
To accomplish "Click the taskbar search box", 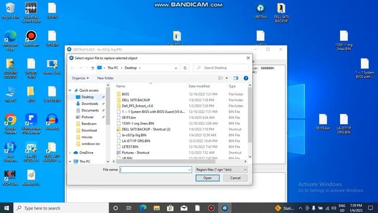I will pos(61,208).
